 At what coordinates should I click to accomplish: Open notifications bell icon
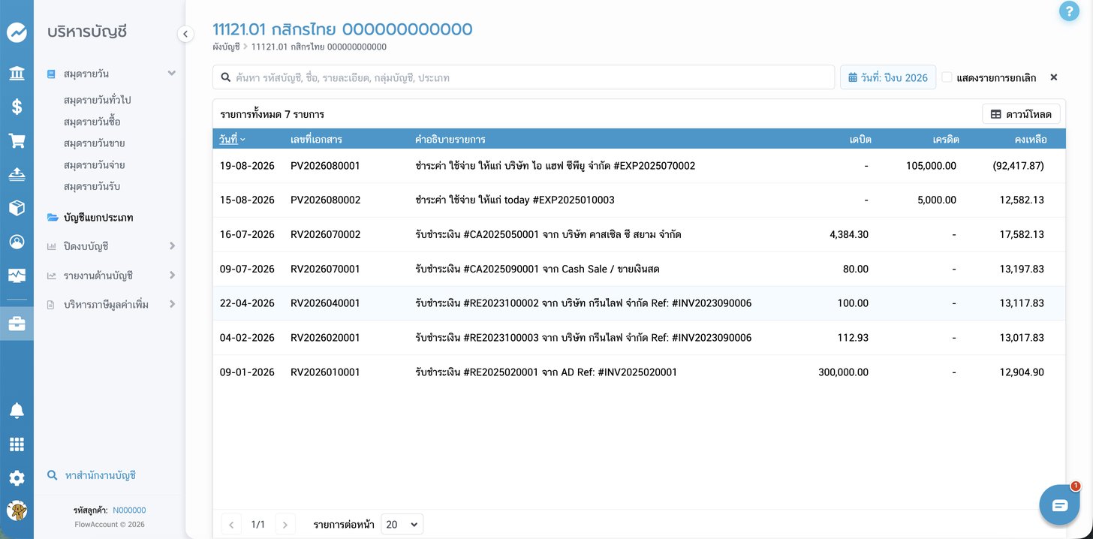tap(17, 411)
